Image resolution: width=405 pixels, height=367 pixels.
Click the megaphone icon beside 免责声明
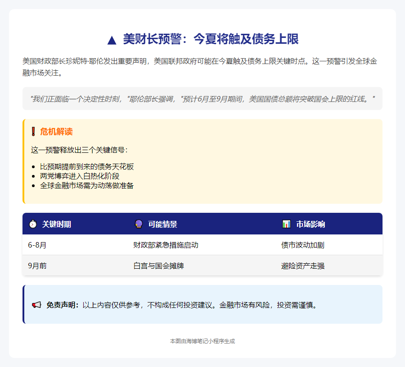point(36,305)
